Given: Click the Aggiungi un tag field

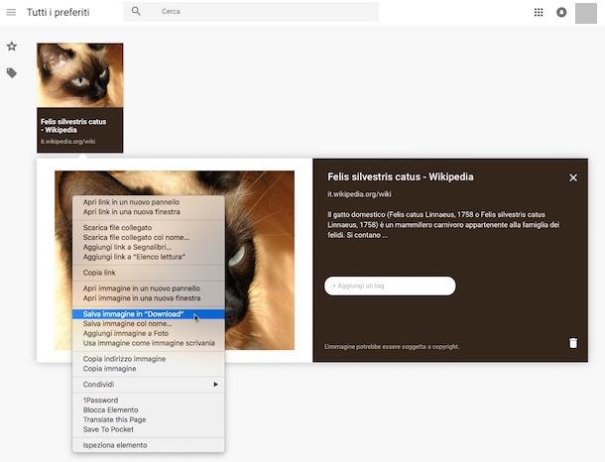Looking at the screenshot, I should pos(390,286).
